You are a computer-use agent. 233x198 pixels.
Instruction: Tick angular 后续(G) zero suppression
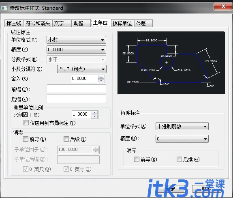coord(179,159)
